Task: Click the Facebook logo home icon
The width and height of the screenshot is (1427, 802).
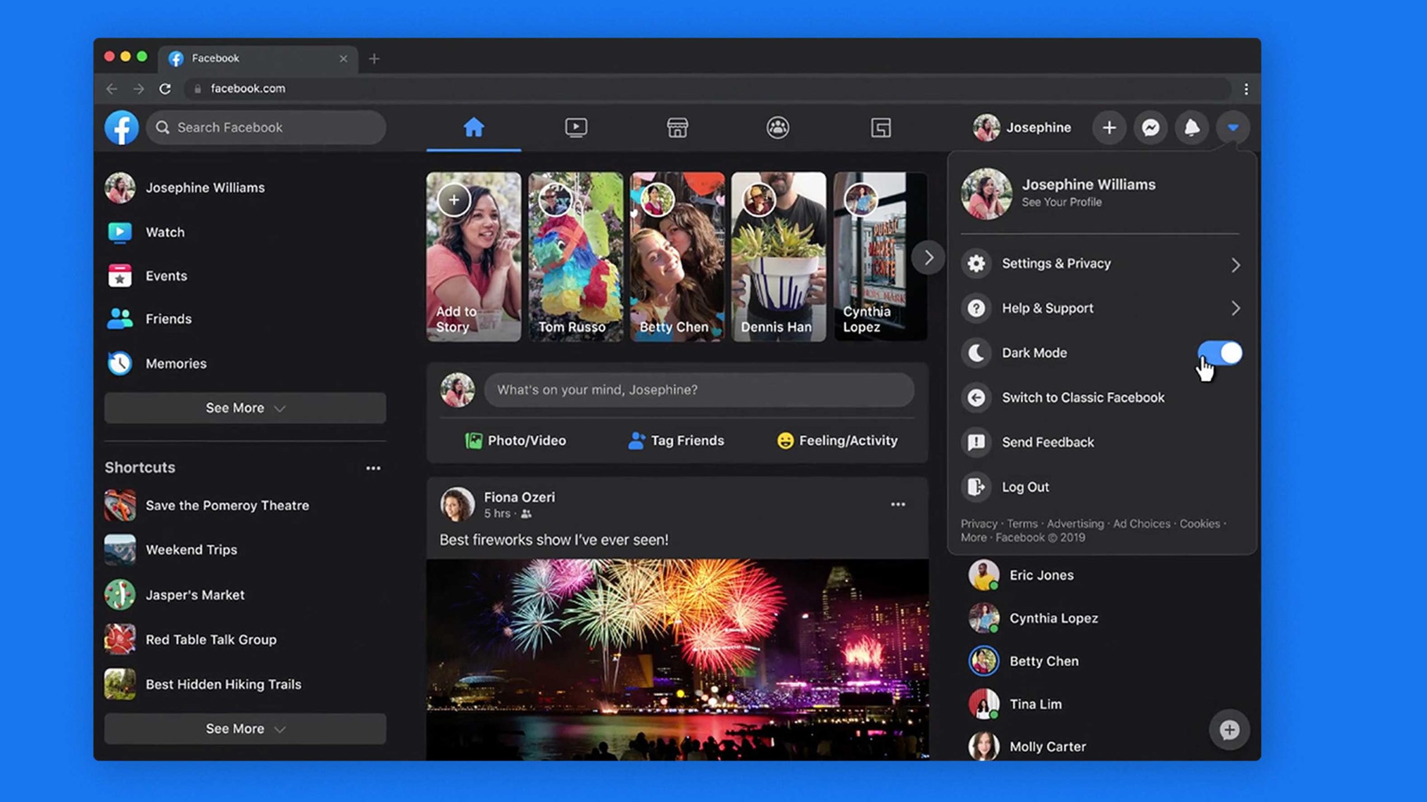Action: pyautogui.click(x=122, y=128)
